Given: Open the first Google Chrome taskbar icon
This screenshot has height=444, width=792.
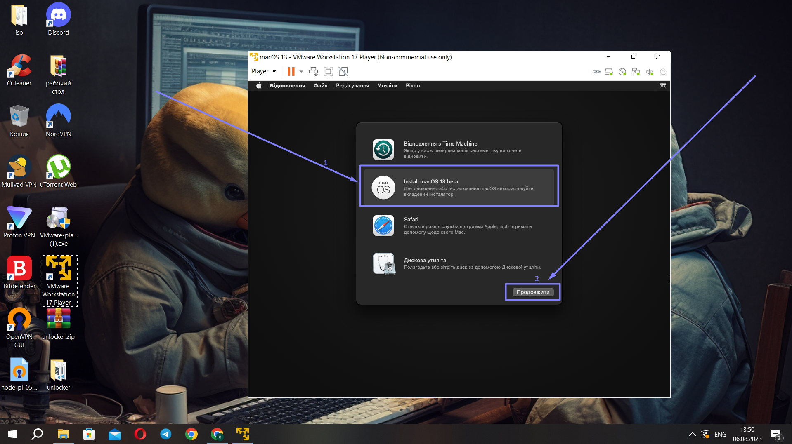Looking at the screenshot, I should pos(191,434).
